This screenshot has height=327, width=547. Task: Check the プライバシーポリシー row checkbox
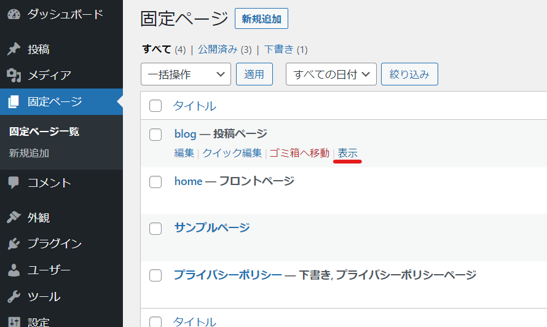[x=155, y=275]
